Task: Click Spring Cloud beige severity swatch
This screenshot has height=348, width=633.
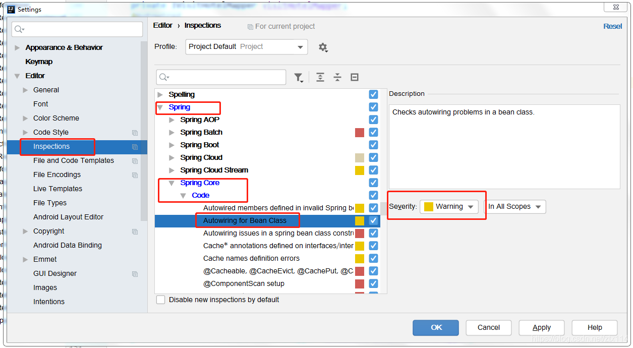Action: click(x=360, y=157)
